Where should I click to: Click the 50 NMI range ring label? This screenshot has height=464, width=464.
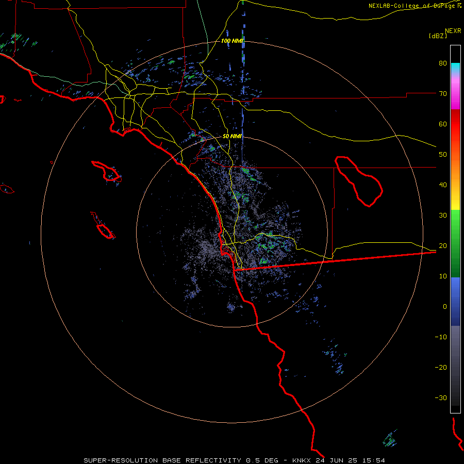[233, 136]
